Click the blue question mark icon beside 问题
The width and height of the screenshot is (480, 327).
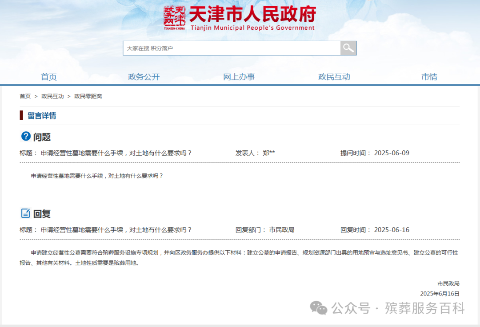click(x=26, y=136)
